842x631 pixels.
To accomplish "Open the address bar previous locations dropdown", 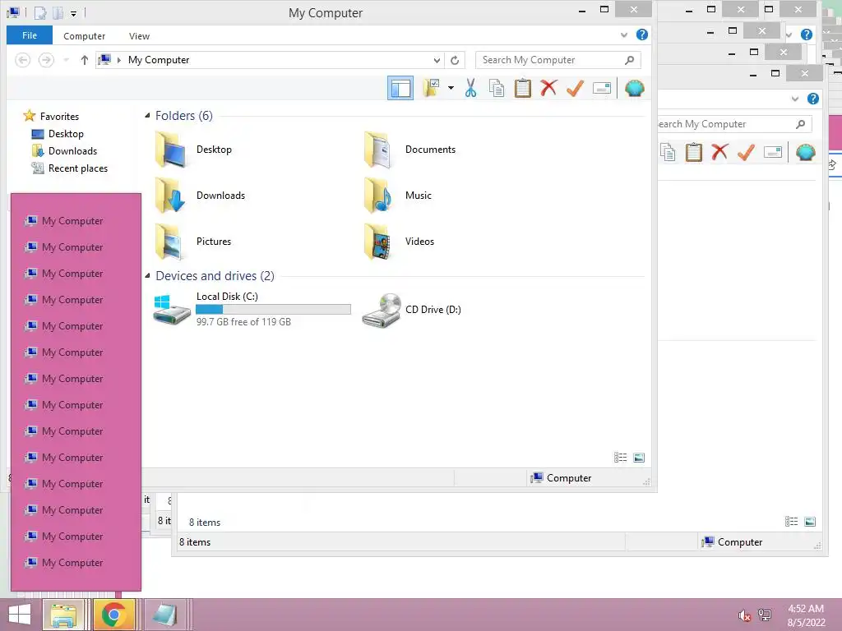I will (437, 60).
